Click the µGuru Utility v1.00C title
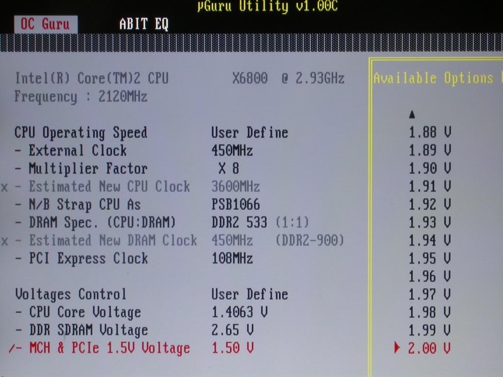Screen dimensions: 503x377 [x=267, y=6]
